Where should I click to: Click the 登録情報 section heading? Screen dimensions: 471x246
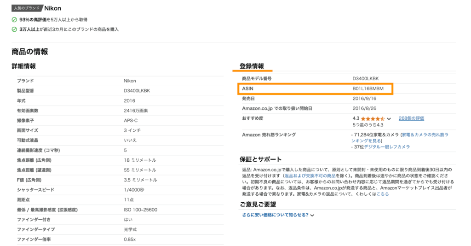point(252,66)
